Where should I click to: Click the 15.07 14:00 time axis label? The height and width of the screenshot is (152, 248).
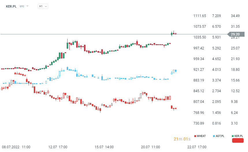pos(104,147)
